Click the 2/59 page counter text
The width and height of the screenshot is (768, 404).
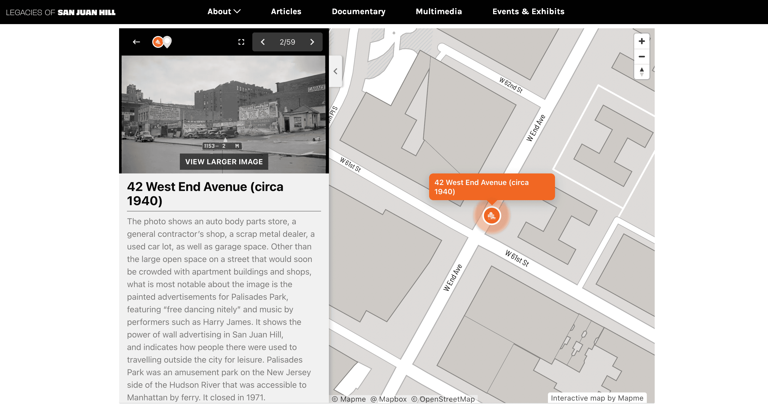287,42
